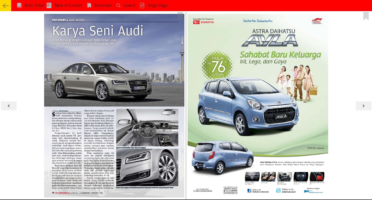
Task: Click the Satu Indonesia logo
Action: [x=317, y=21]
